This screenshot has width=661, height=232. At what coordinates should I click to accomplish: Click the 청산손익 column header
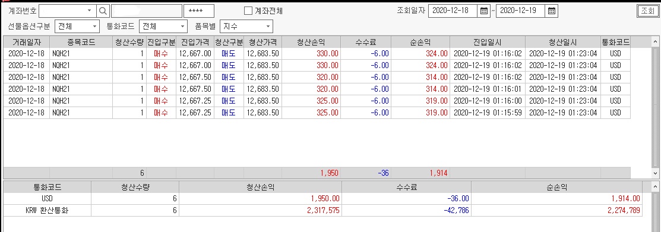[311, 42]
